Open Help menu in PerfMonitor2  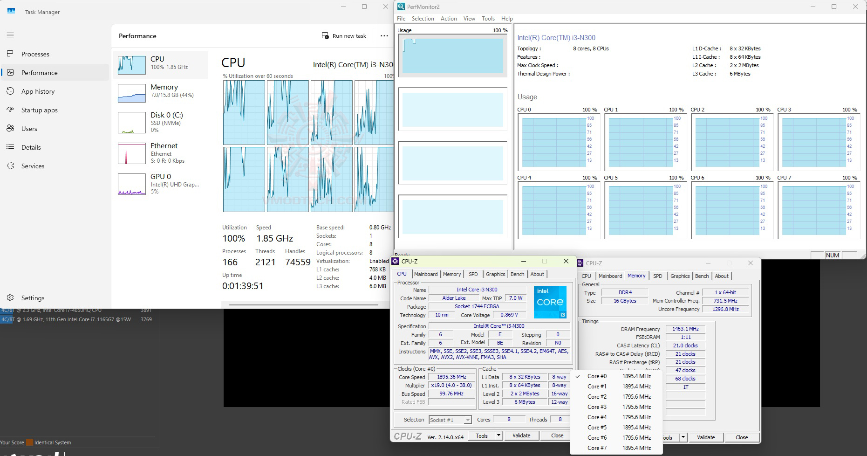pyautogui.click(x=507, y=19)
